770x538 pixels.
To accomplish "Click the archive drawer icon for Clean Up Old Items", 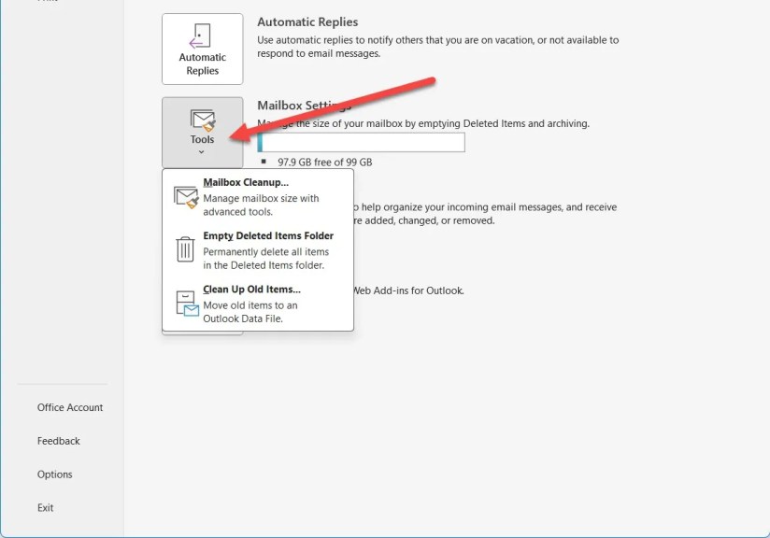I will click(187, 303).
